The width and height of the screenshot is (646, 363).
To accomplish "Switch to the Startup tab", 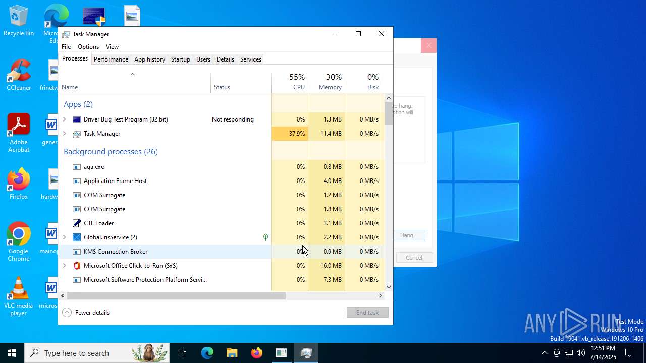I will click(180, 59).
